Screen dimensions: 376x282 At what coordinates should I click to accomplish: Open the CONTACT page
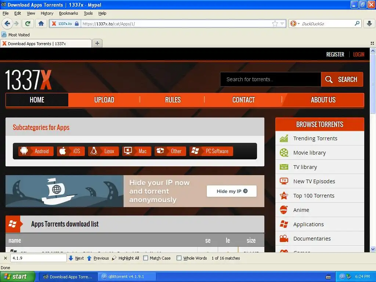(243, 100)
